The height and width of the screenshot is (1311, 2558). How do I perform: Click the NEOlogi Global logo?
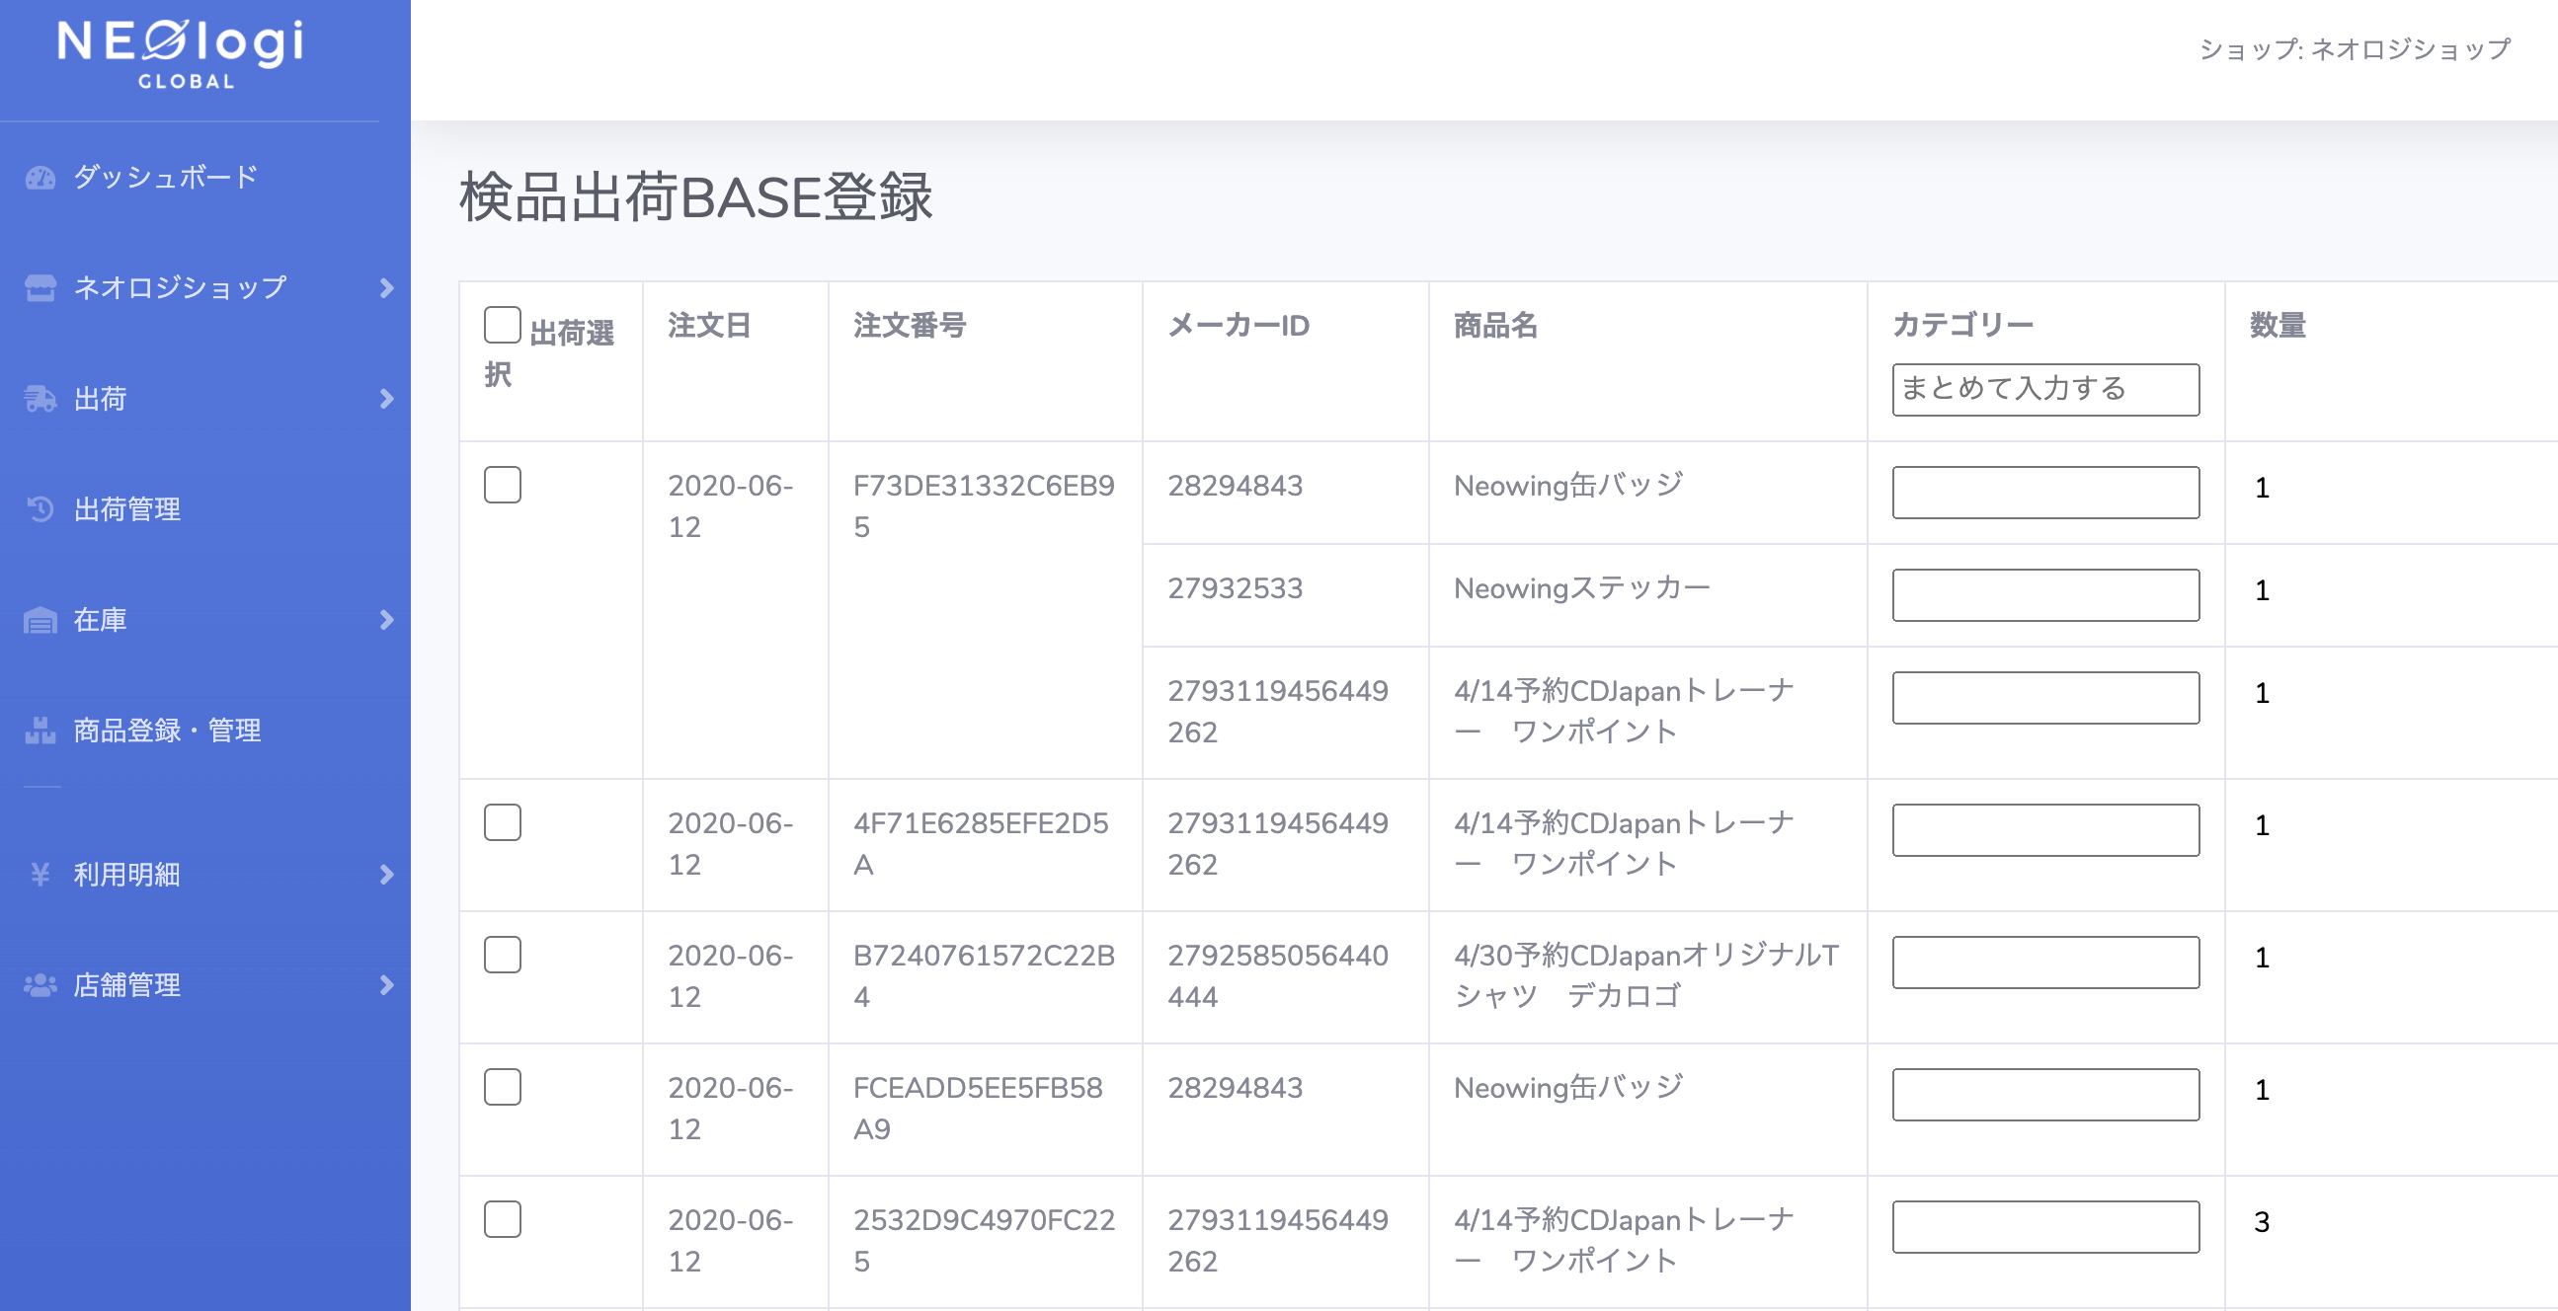(x=181, y=53)
